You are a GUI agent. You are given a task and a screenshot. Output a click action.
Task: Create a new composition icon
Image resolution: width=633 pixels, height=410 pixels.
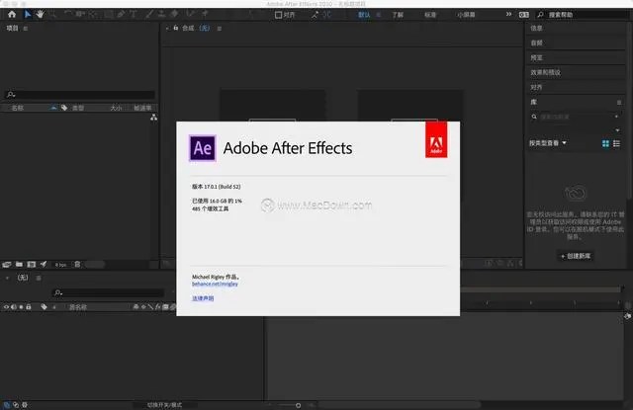point(31,265)
